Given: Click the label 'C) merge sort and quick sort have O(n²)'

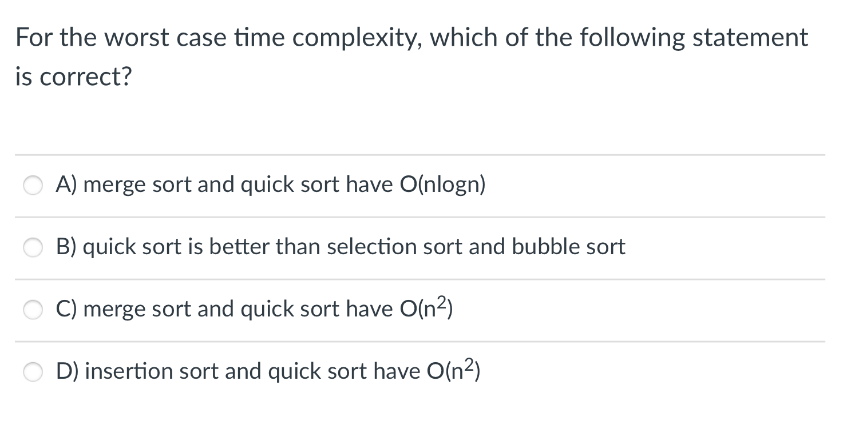Looking at the screenshot, I should (255, 309).
